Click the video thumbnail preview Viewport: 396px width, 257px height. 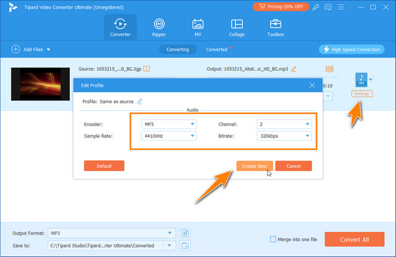coord(40,84)
